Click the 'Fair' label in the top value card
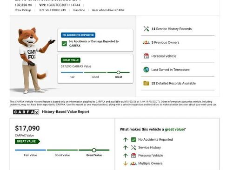Image resolution: width=227 pixels, height=170 pixels. pos(72,77)
